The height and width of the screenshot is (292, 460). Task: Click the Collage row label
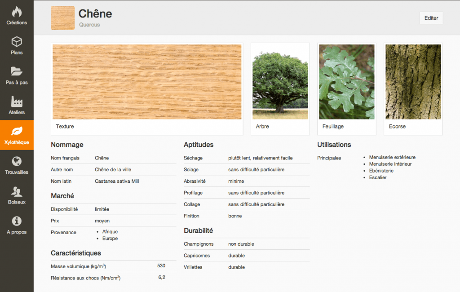click(x=191, y=204)
